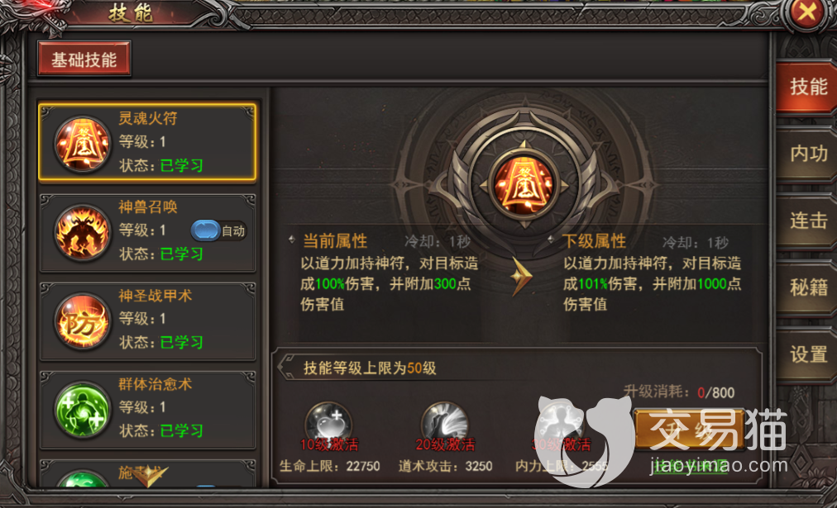Open the 秘籍 side tab
The width and height of the screenshot is (837, 508).
click(x=808, y=287)
